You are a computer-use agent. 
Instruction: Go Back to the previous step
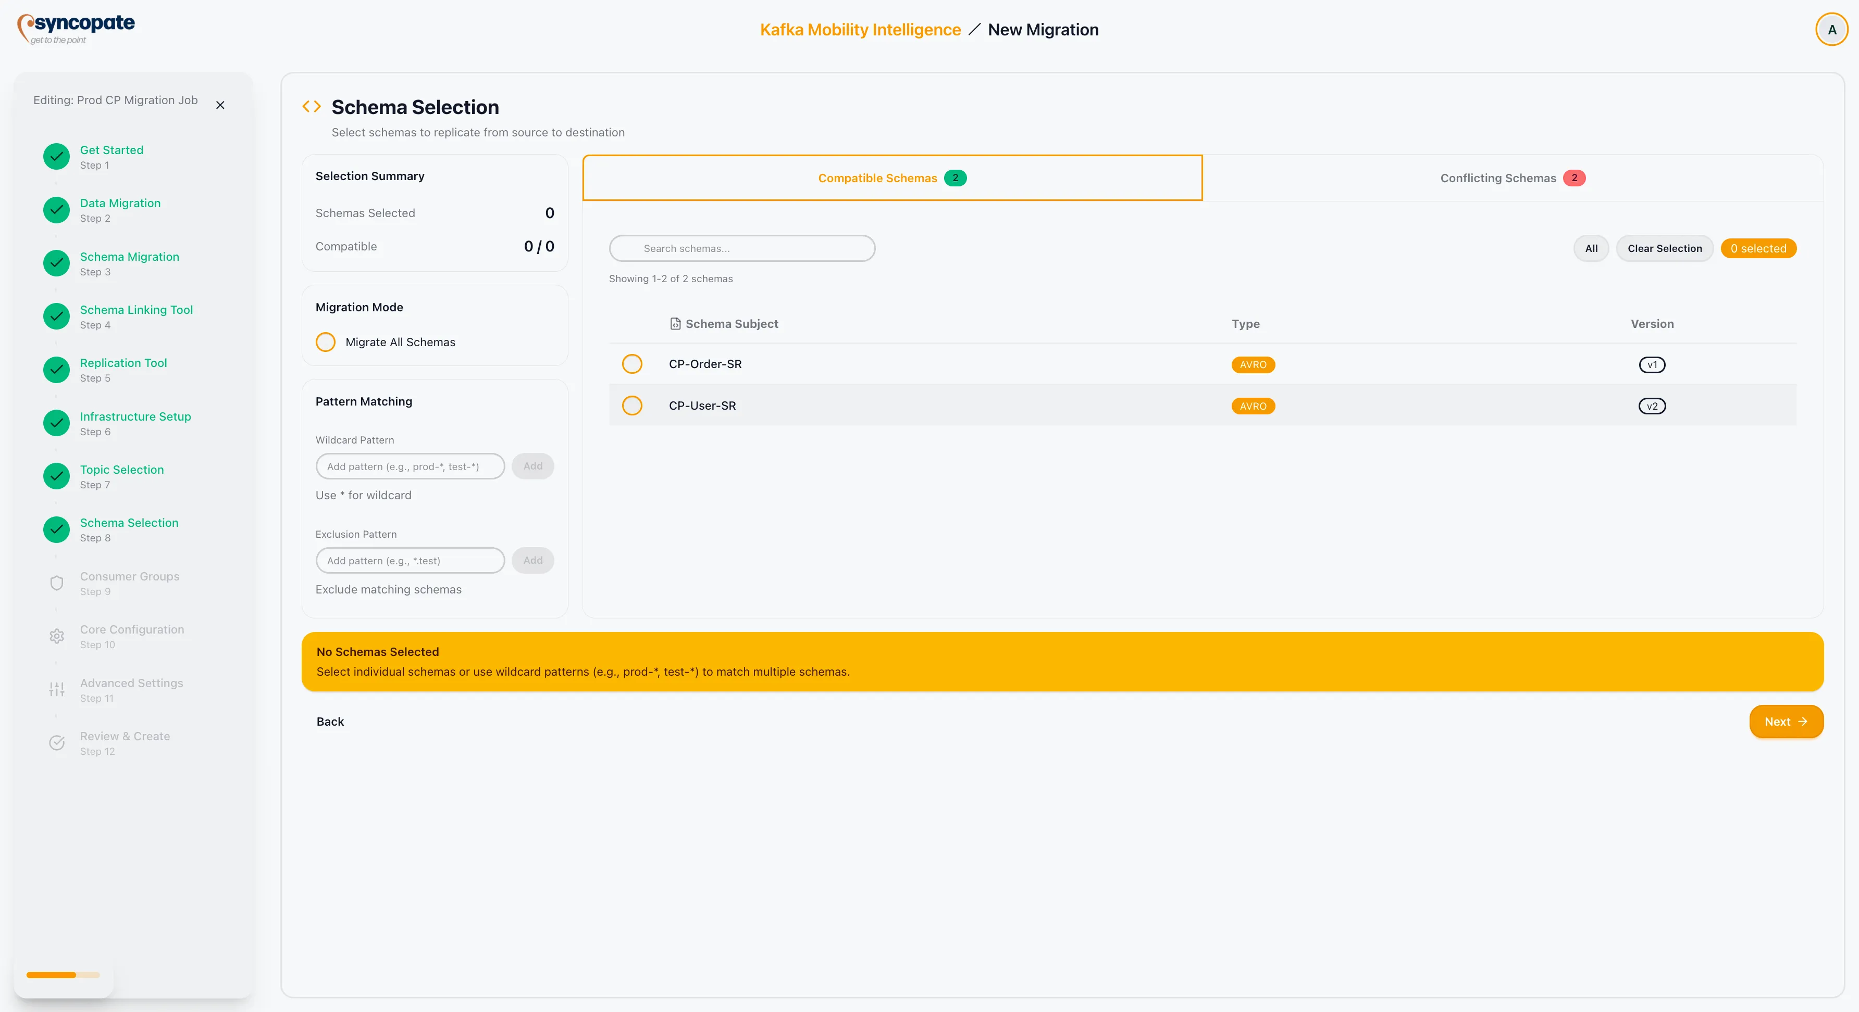tap(330, 722)
